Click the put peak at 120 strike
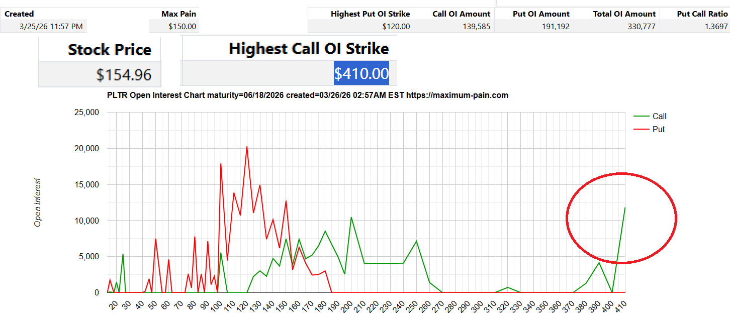The height and width of the screenshot is (313, 730). tap(247, 147)
